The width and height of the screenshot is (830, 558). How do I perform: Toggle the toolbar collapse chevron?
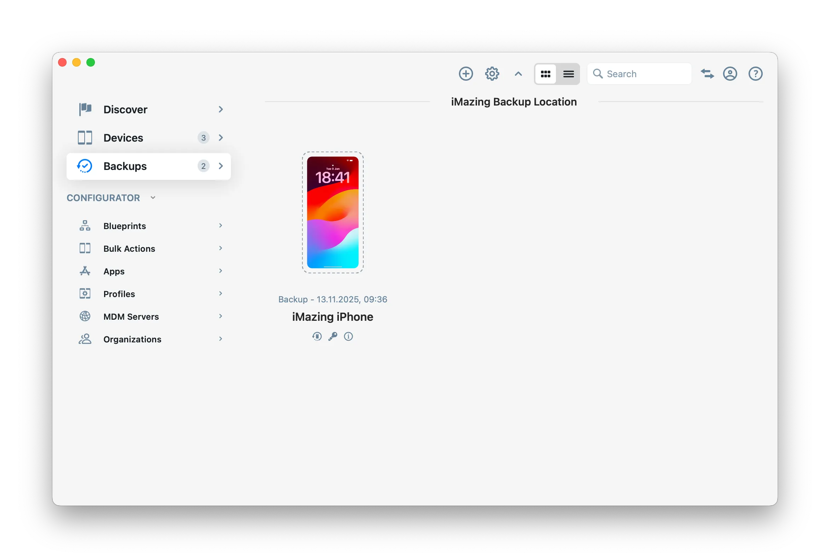pos(518,74)
